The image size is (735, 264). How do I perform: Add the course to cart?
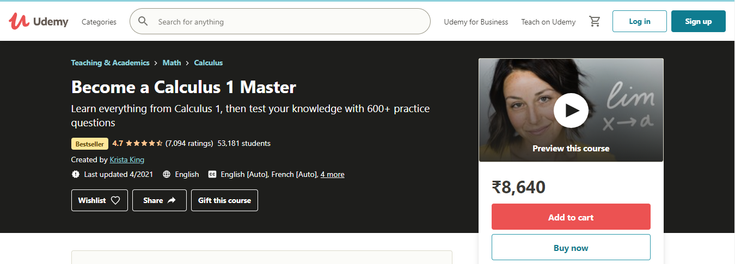point(571,217)
